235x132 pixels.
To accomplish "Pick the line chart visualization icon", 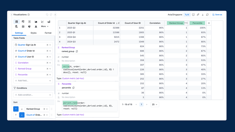I will (x=43, y=22).
